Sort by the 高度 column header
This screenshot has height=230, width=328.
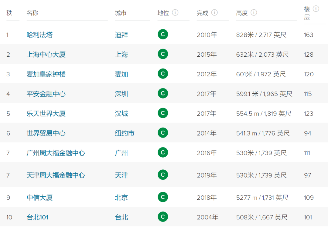pos(242,13)
